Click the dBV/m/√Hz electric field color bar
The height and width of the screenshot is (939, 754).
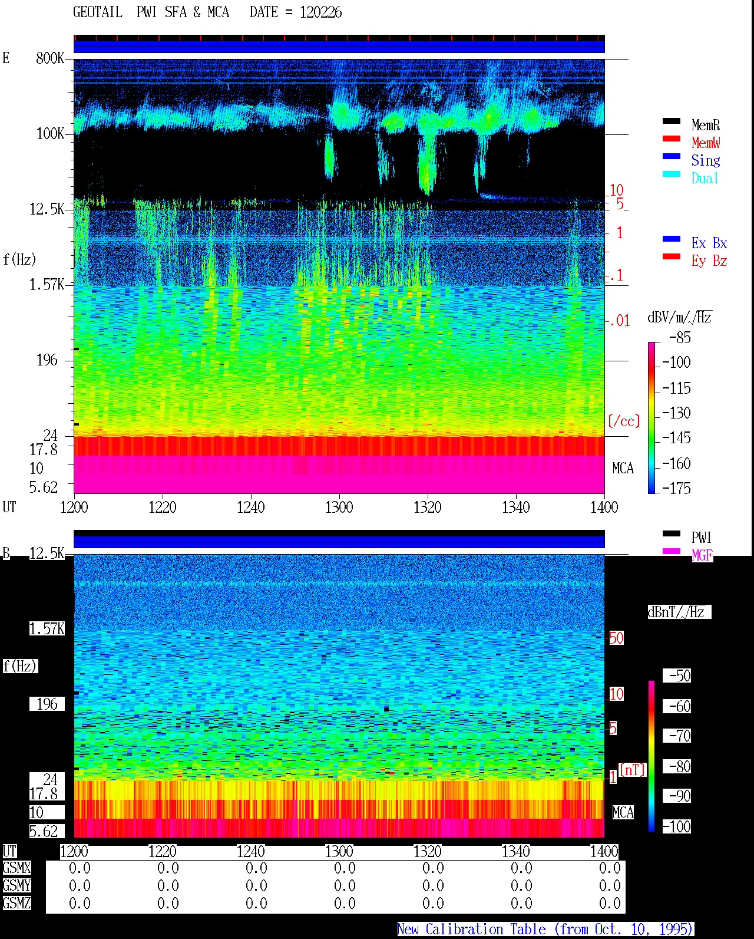pos(651,417)
